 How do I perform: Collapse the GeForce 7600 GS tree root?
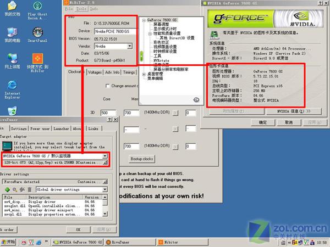(x=144, y=20)
